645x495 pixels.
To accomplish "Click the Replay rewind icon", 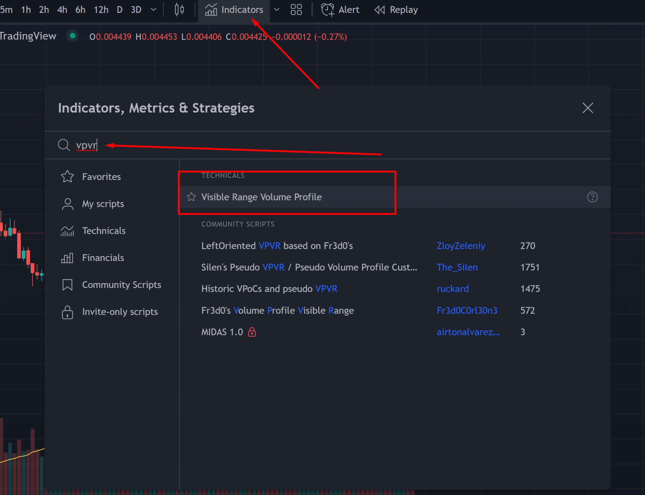I will tap(380, 10).
